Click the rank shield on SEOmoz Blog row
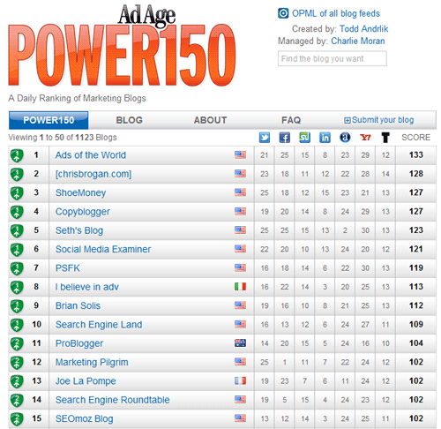The width and height of the screenshot is (441, 429). pyautogui.click(x=17, y=419)
